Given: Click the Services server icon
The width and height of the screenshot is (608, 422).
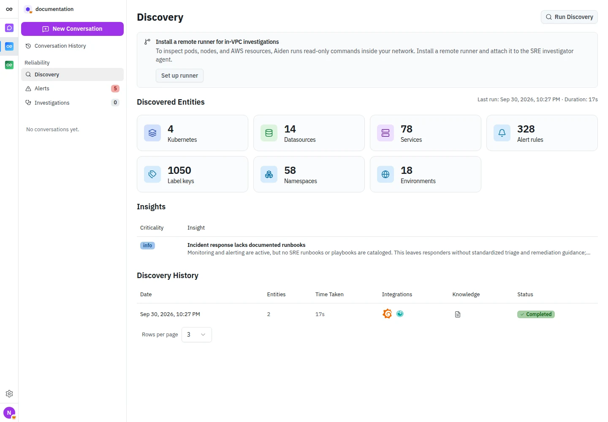Looking at the screenshot, I should (385, 133).
